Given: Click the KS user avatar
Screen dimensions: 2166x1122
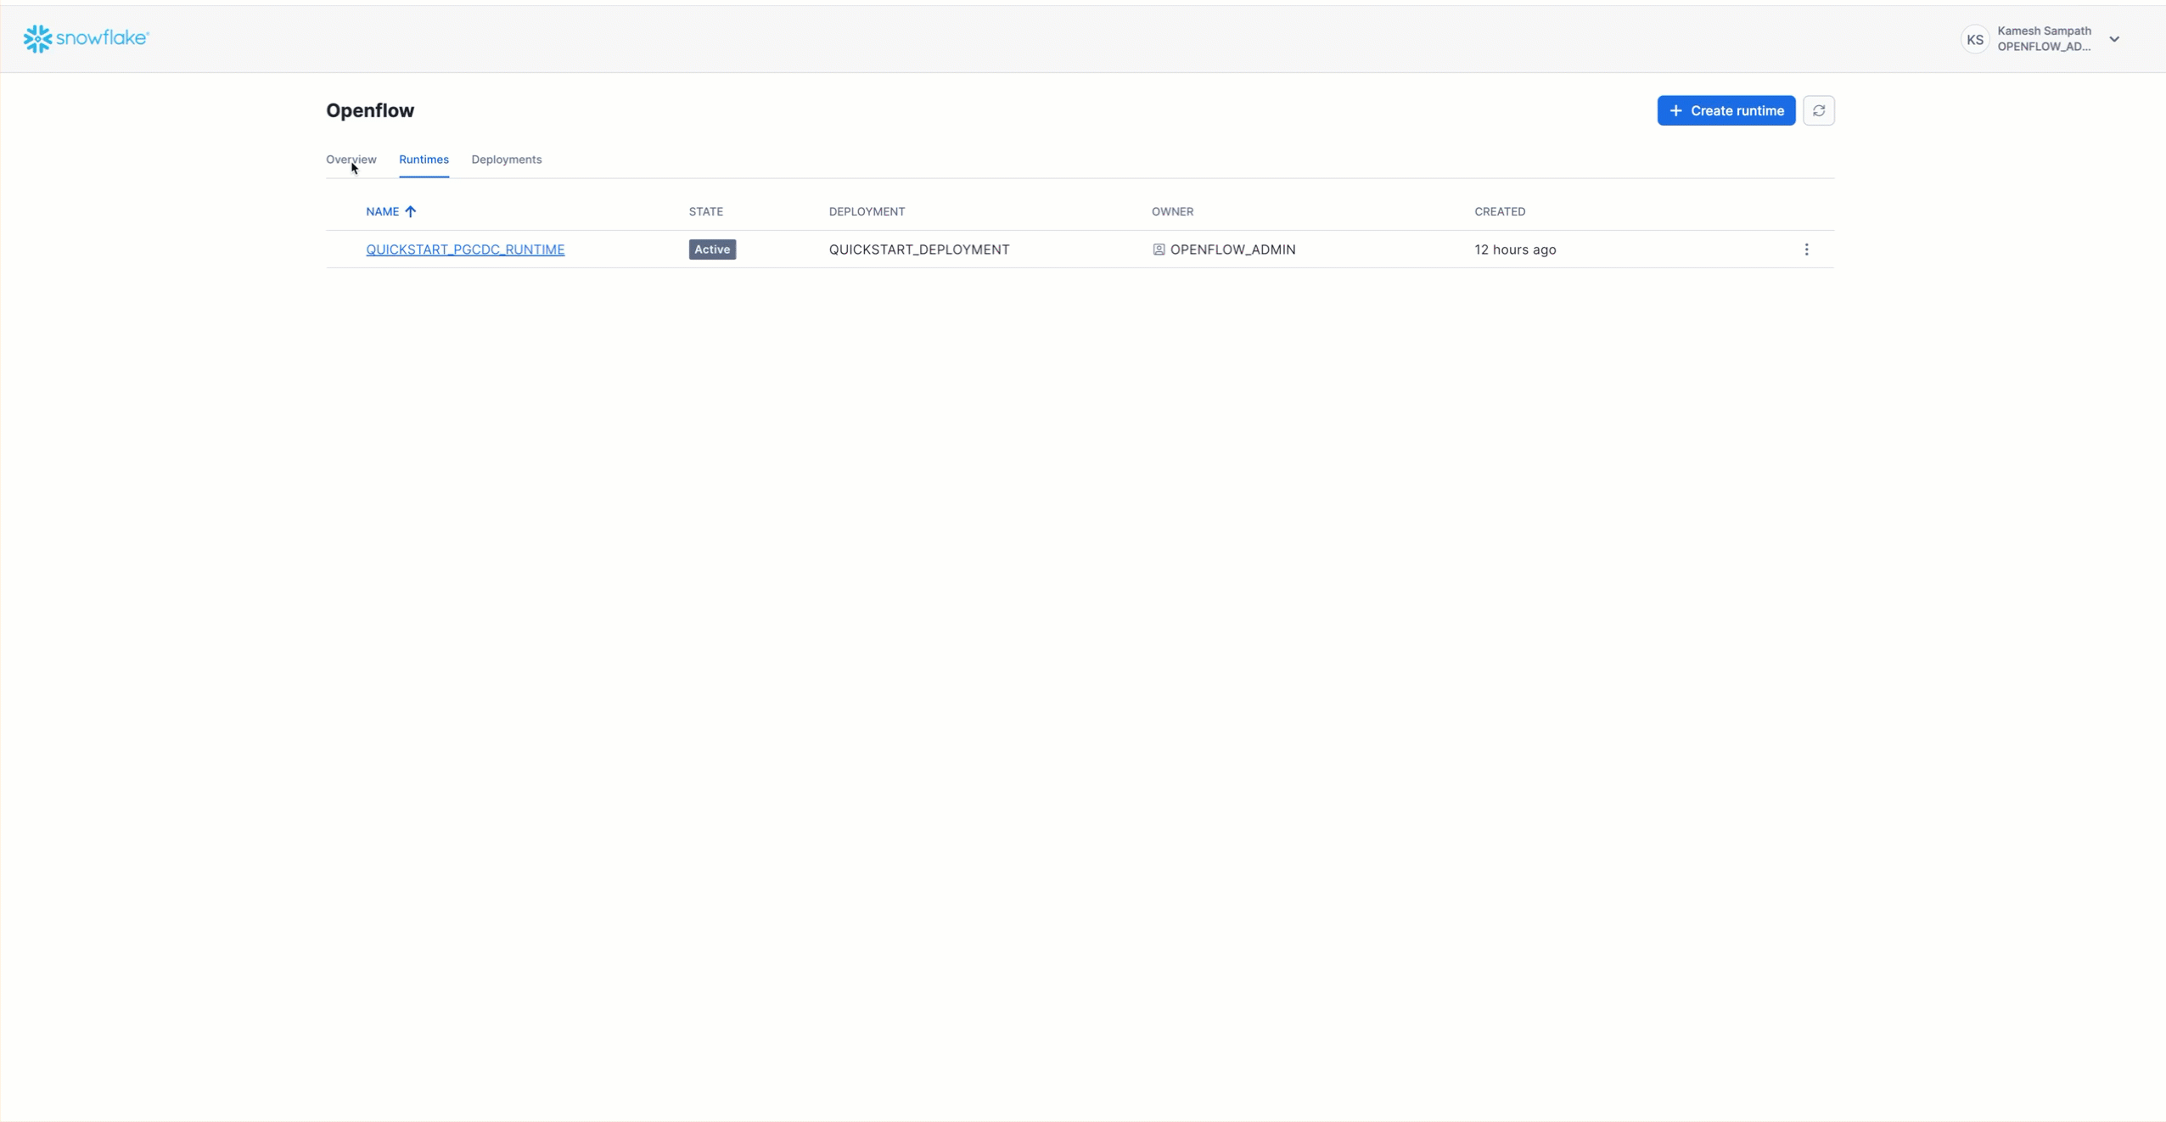Looking at the screenshot, I should click(1974, 39).
